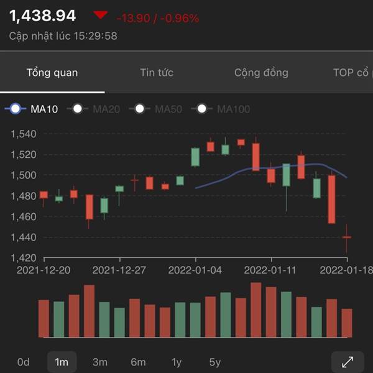Go to the TOP cổ tab

(x=351, y=73)
